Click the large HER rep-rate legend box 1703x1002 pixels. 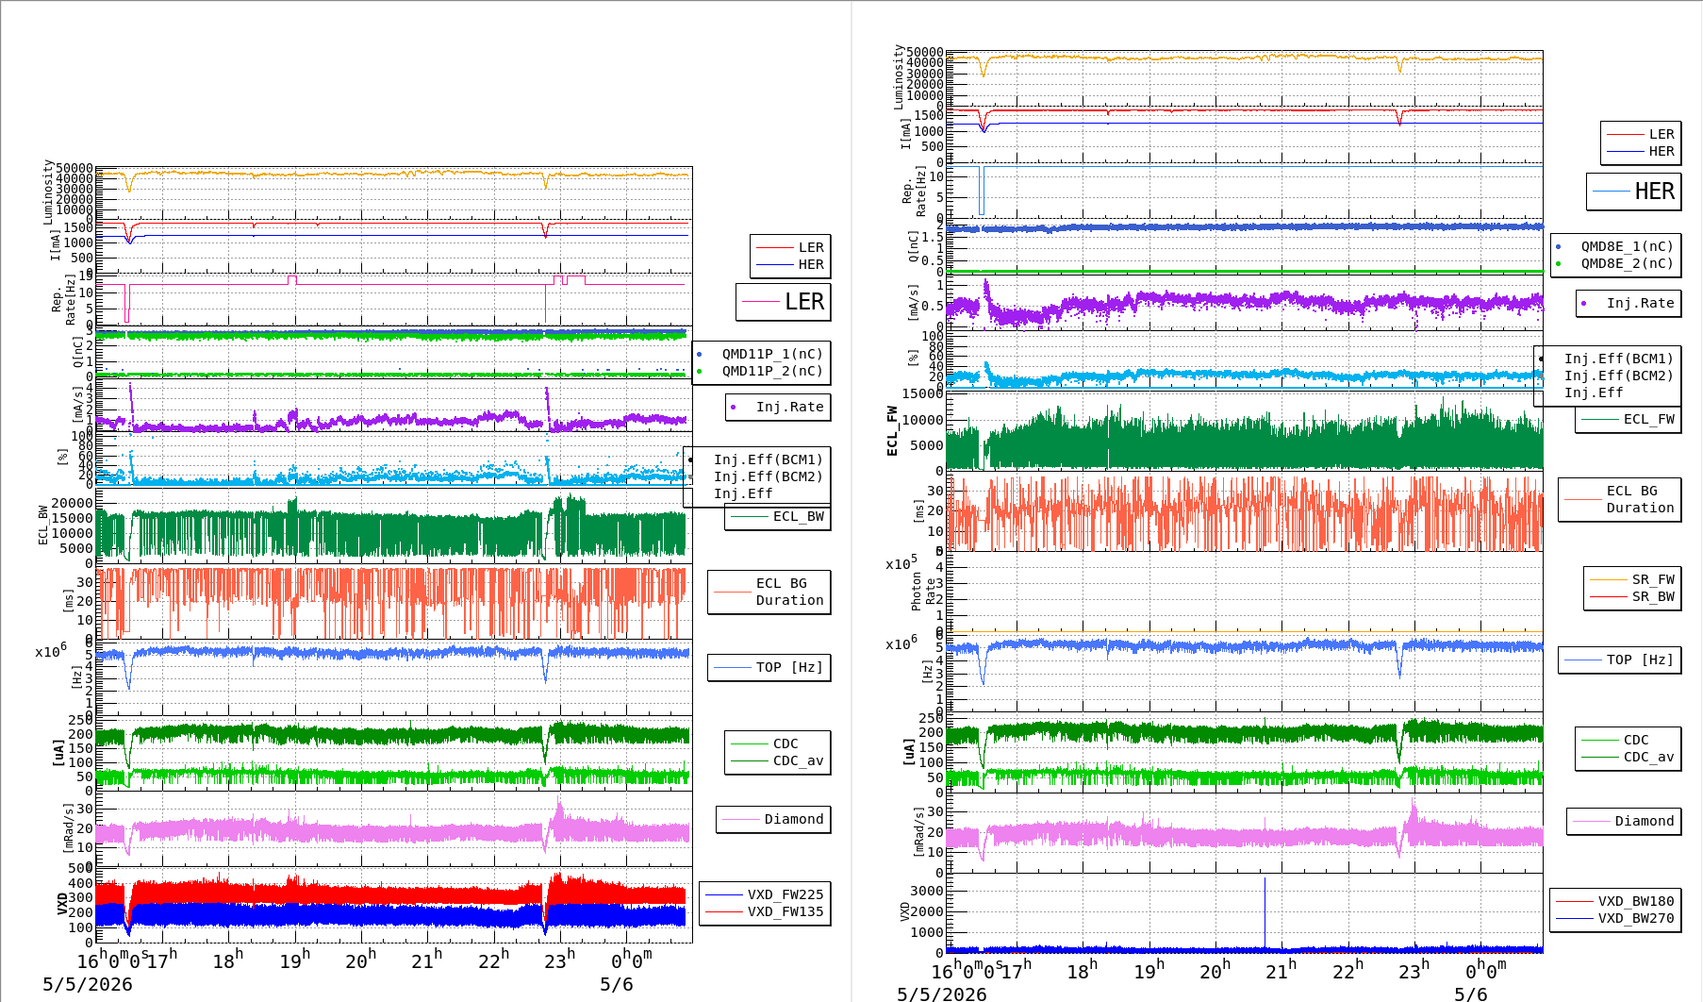(x=1634, y=192)
